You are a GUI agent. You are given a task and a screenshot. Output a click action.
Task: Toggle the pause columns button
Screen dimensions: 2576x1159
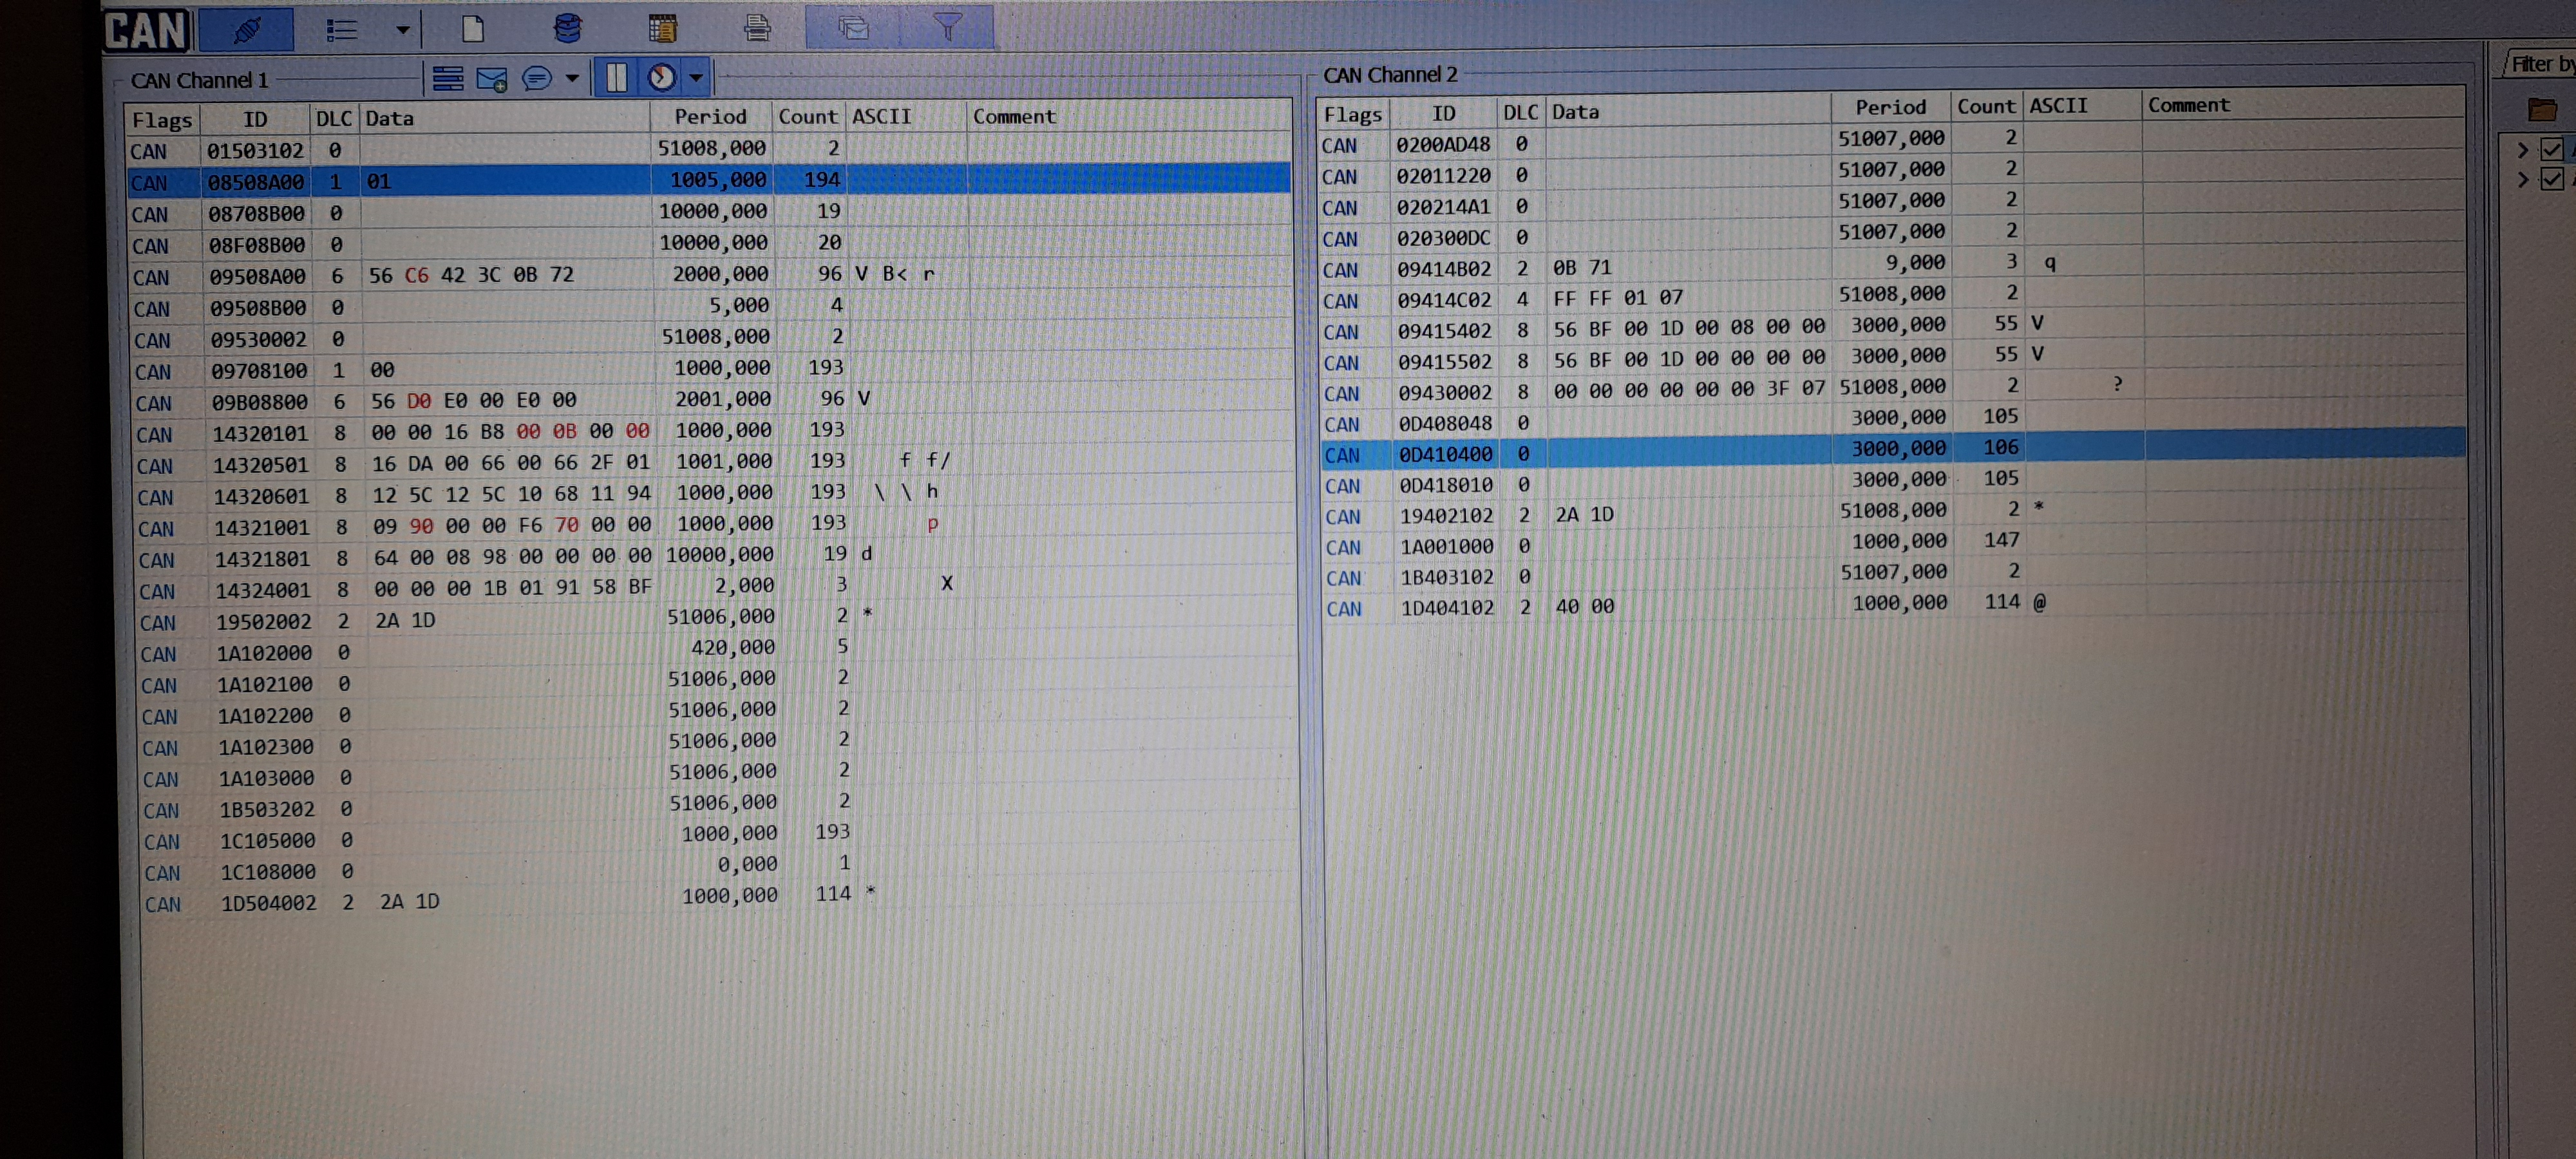(x=617, y=77)
